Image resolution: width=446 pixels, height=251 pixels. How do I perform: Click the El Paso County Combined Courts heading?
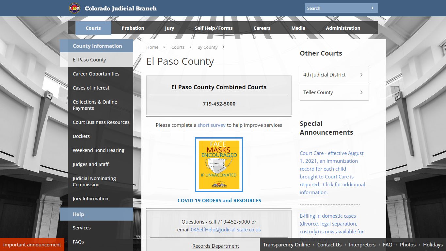coord(219,87)
